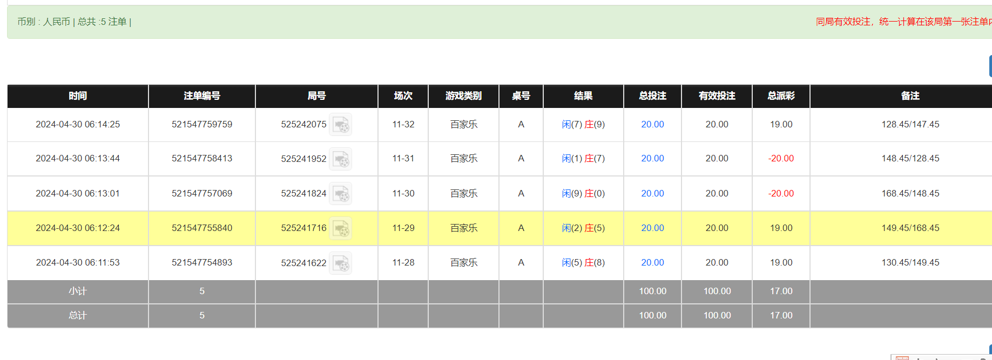Open video replay icon for round 525241716
992x360 pixels.
[x=341, y=228]
